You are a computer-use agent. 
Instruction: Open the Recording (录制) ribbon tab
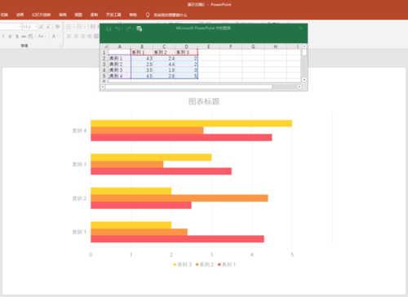(x=94, y=15)
